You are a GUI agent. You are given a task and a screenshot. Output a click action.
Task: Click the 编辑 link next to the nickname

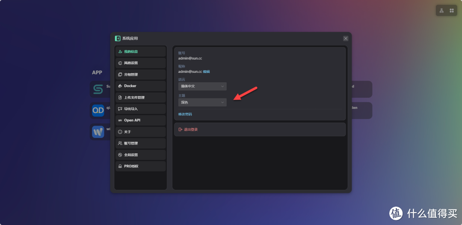click(206, 72)
